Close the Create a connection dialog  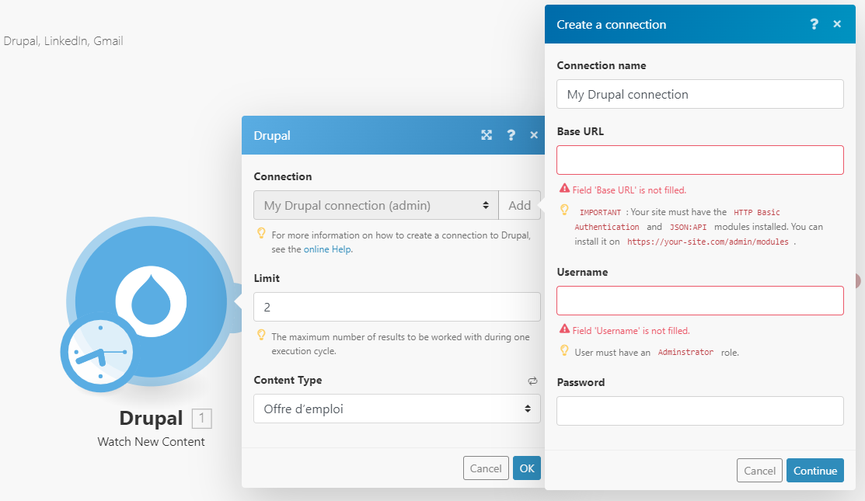pyautogui.click(x=837, y=24)
